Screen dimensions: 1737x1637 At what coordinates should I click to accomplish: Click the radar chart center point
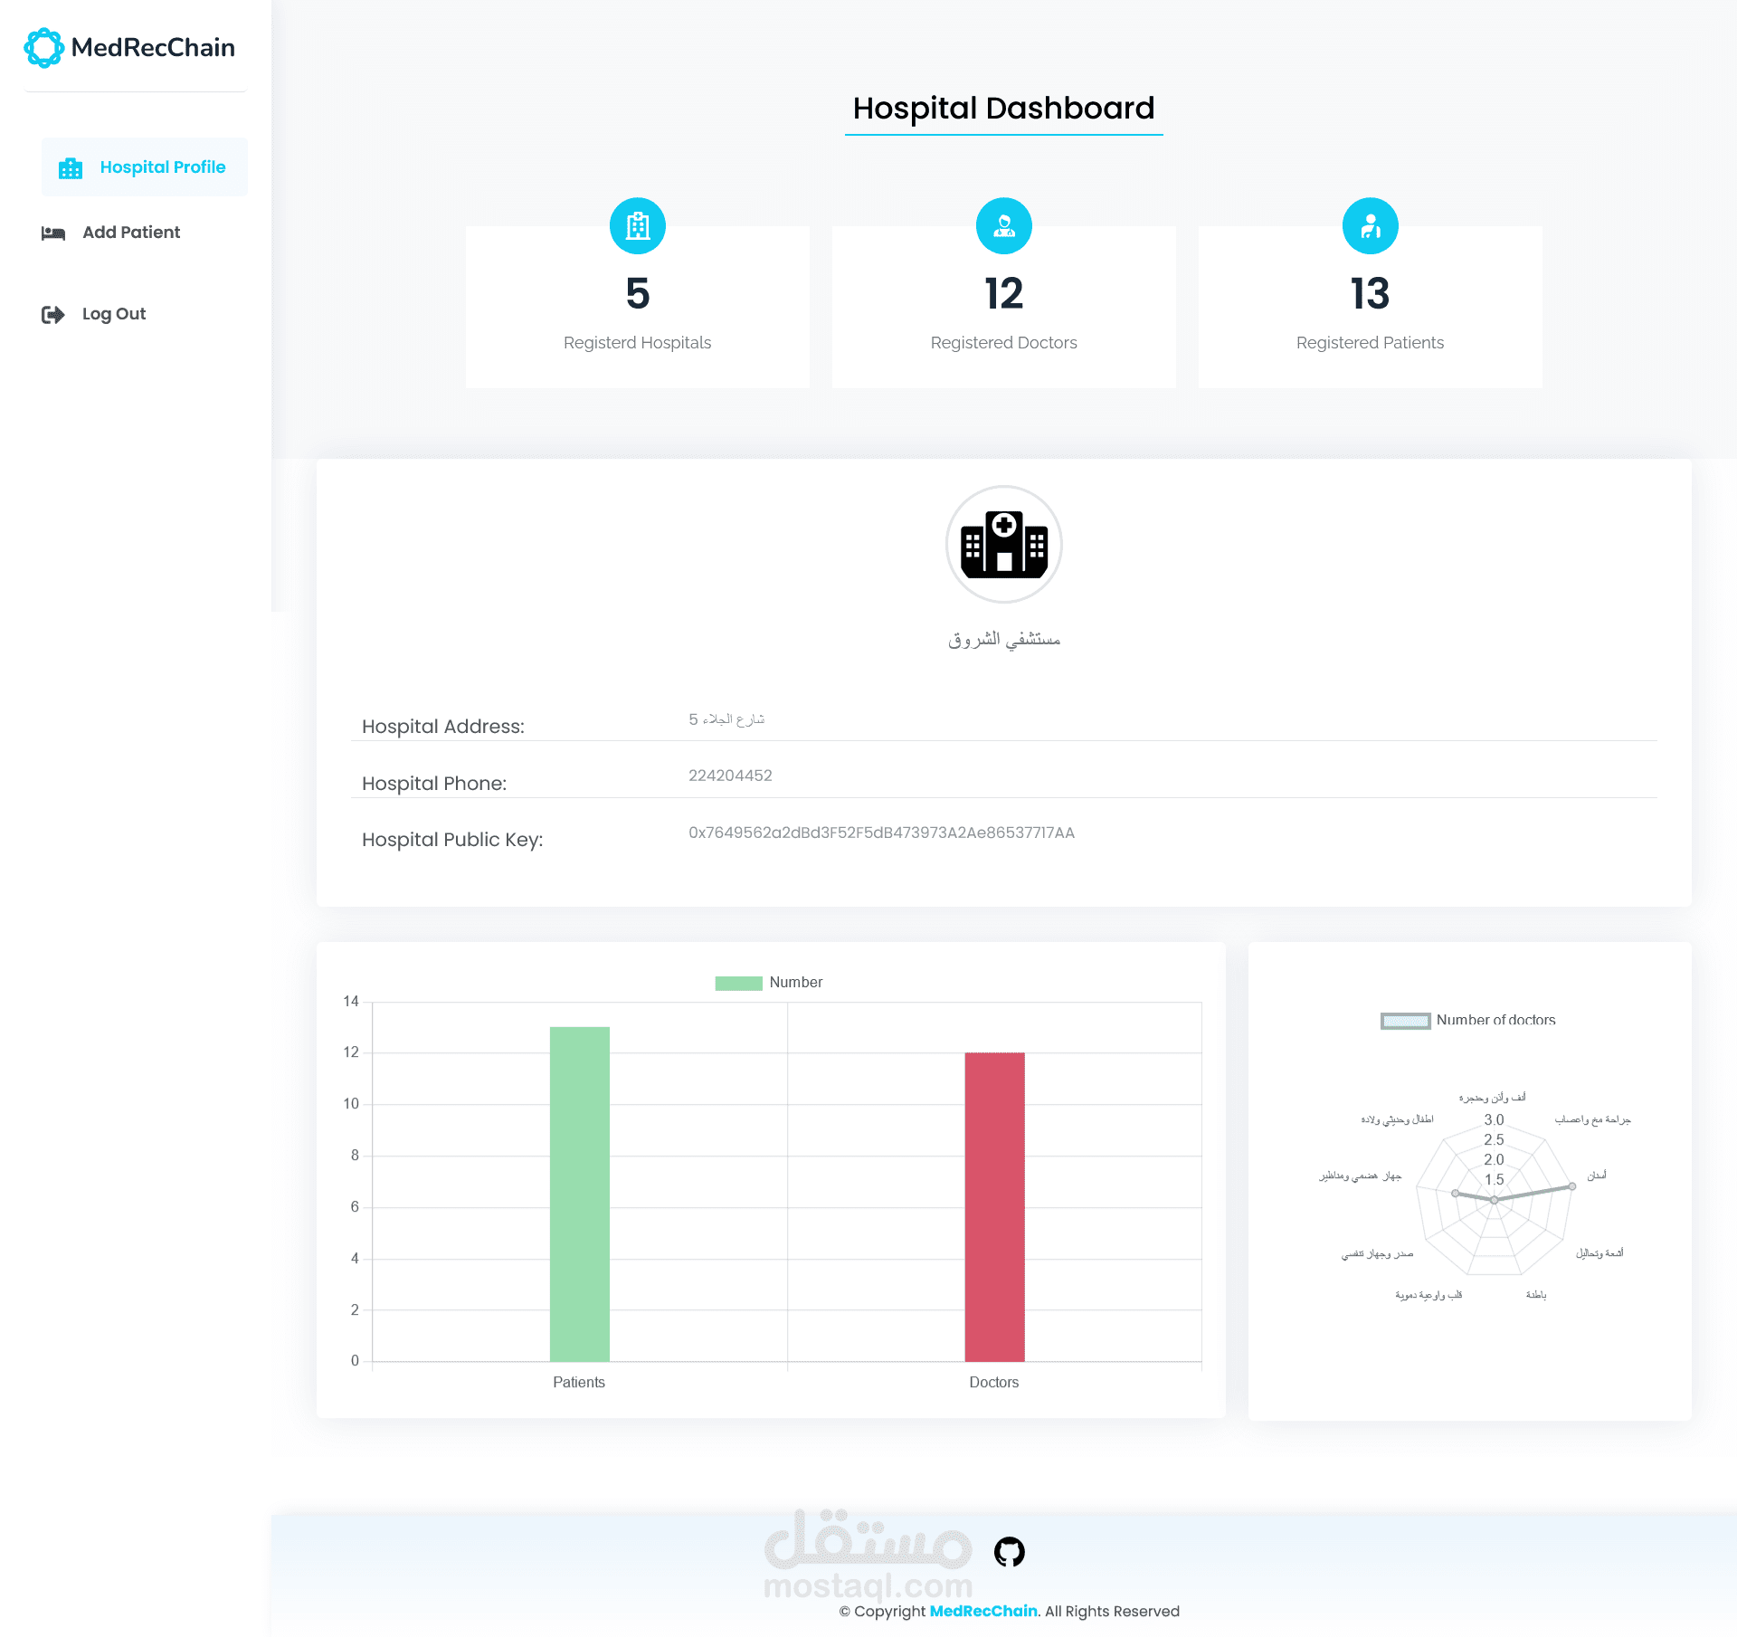(x=1494, y=1200)
